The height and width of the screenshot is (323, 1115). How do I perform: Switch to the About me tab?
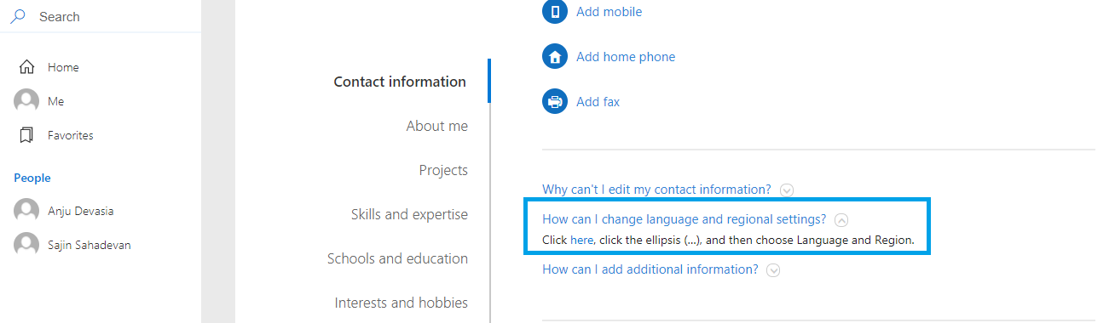coord(437,126)
